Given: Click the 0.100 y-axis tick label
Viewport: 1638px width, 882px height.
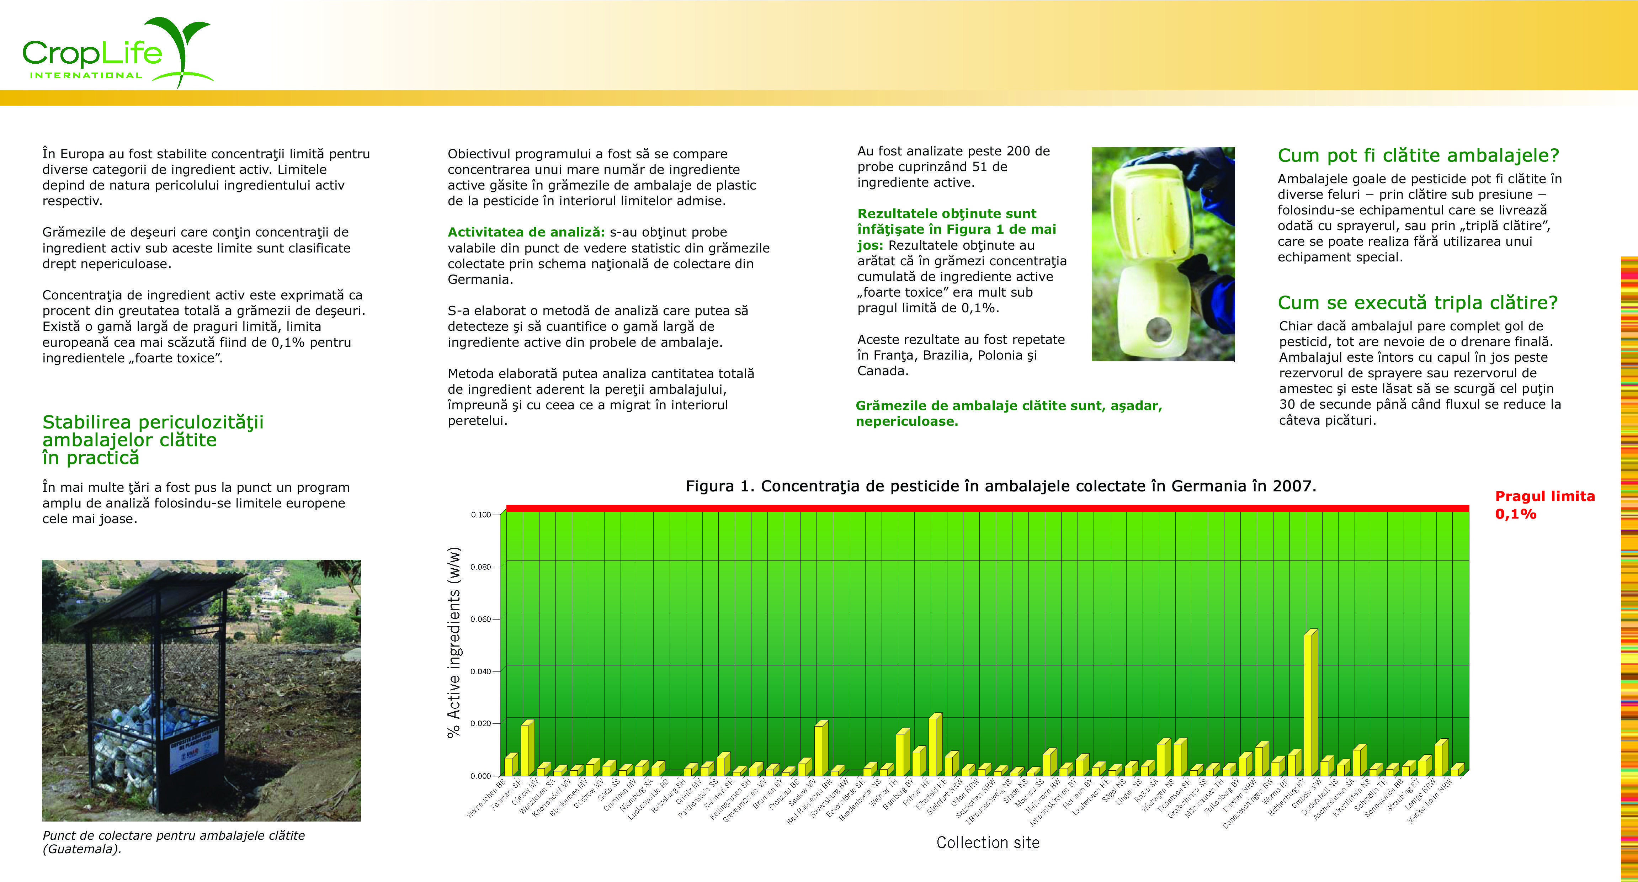Looking at the screenshot, I should pyautogui.click(x=481, y=515).
